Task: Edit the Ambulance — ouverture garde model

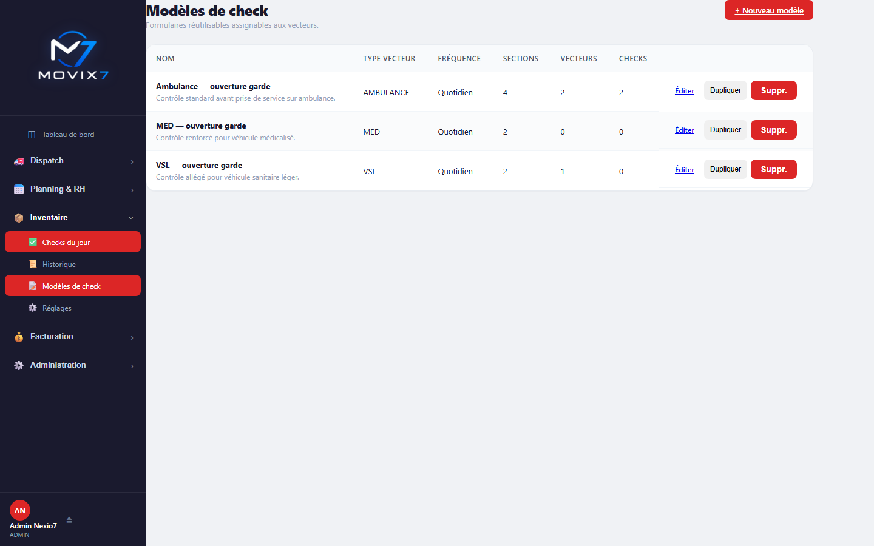Action: tap(685, 91)
